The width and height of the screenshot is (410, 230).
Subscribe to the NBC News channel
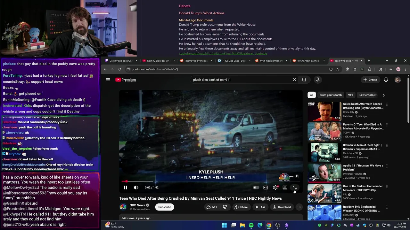pyautogui.click(x=165, y=207)
